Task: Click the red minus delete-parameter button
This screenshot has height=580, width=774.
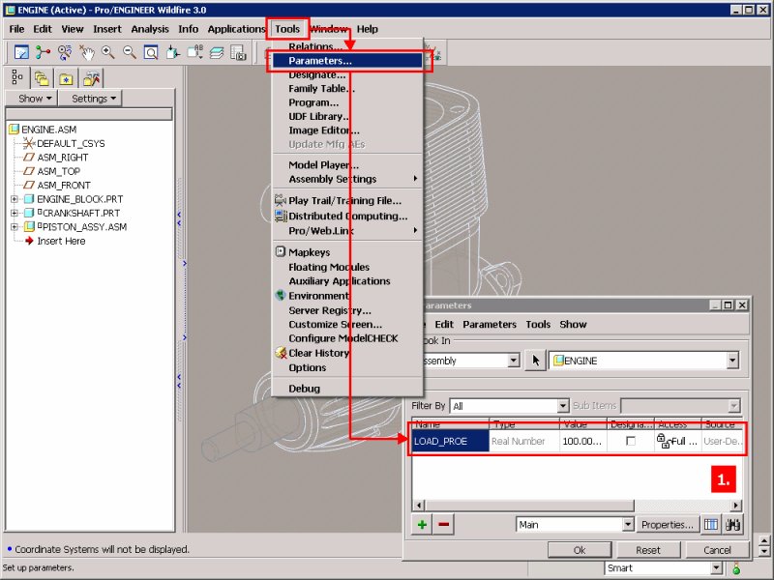Action: click(x=443, y=524)
